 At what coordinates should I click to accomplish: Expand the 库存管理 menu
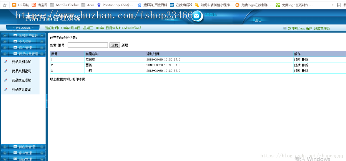23,153
